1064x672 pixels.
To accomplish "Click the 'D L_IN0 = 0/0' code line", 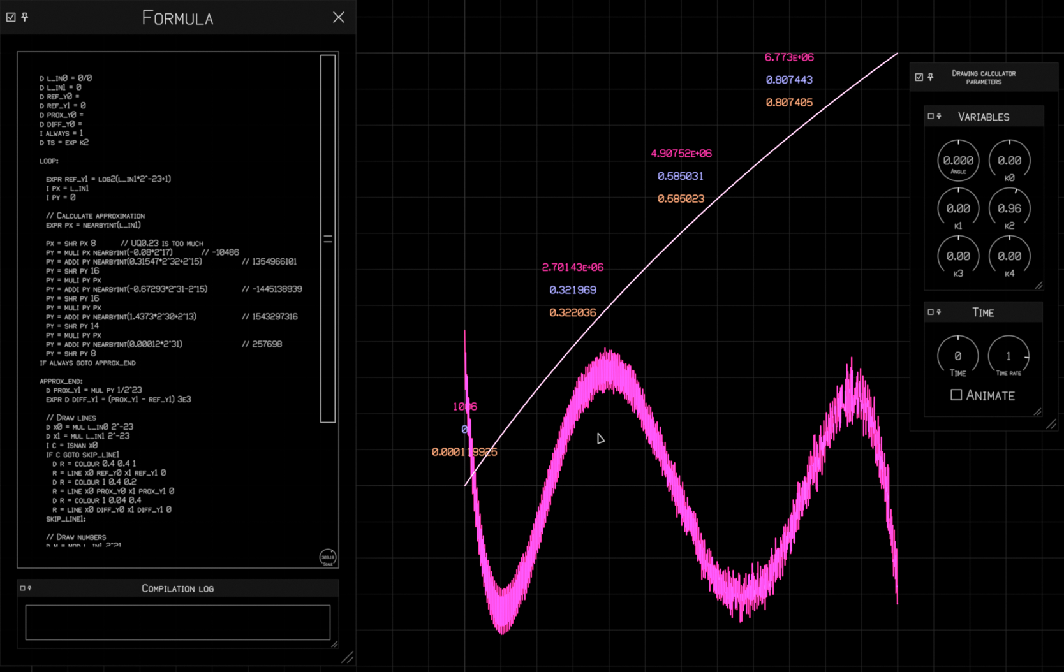I will pyautogui.click(x=66, y=78).
